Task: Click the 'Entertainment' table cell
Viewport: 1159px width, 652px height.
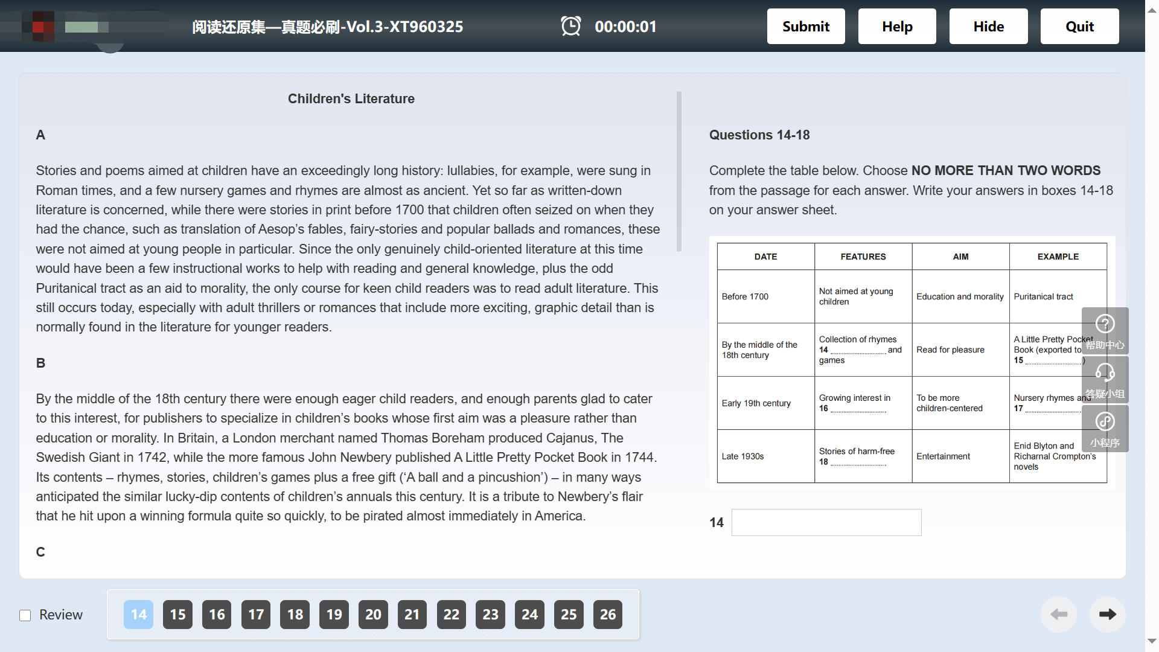Action: click(960, 456)
